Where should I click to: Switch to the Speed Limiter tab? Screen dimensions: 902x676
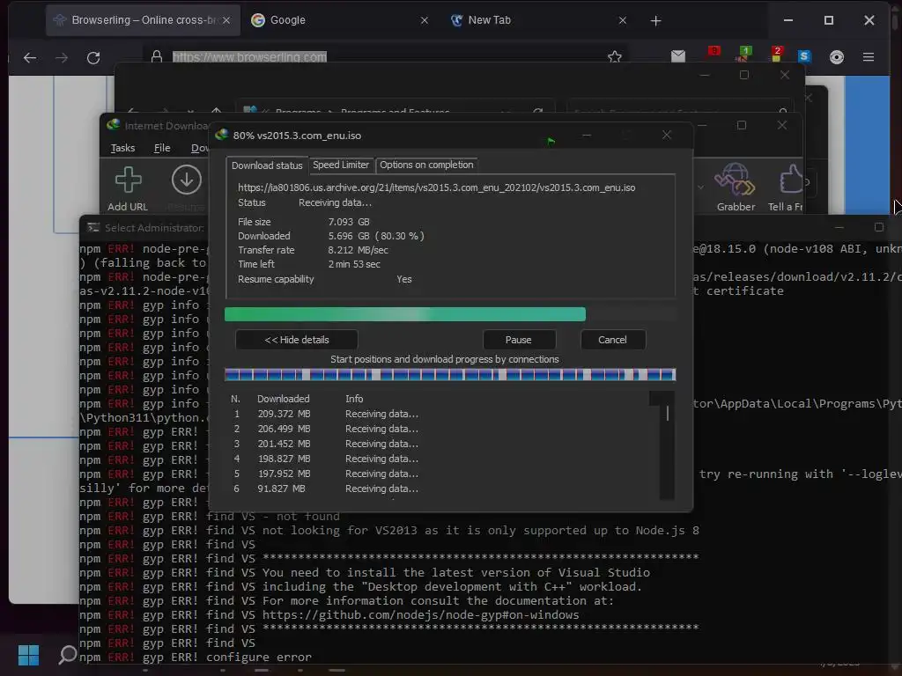point(341,165)
